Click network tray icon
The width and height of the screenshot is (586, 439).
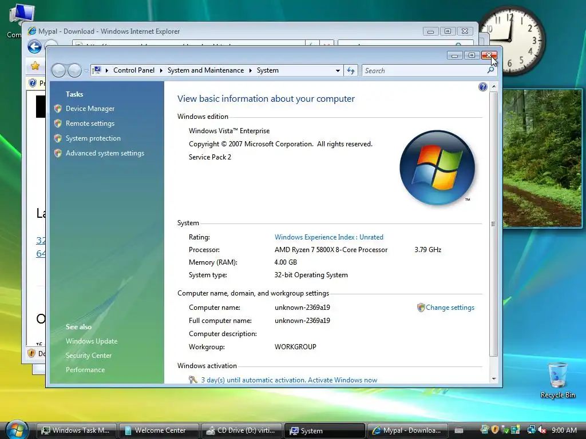[x=531, y=430]
